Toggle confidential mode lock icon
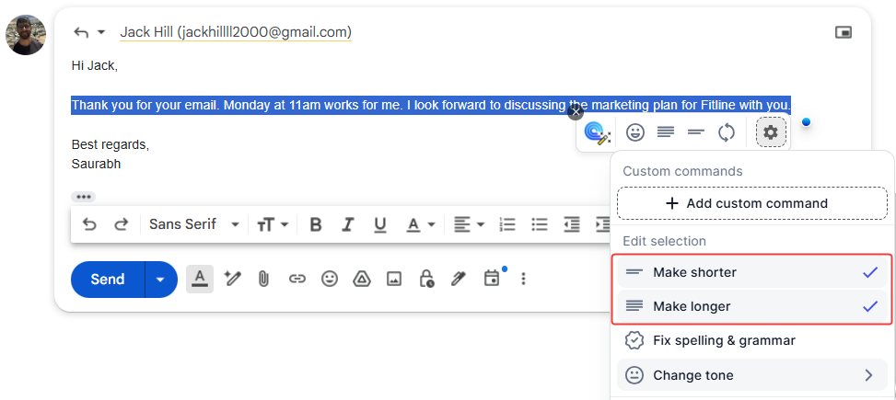 tap(426, 279)
